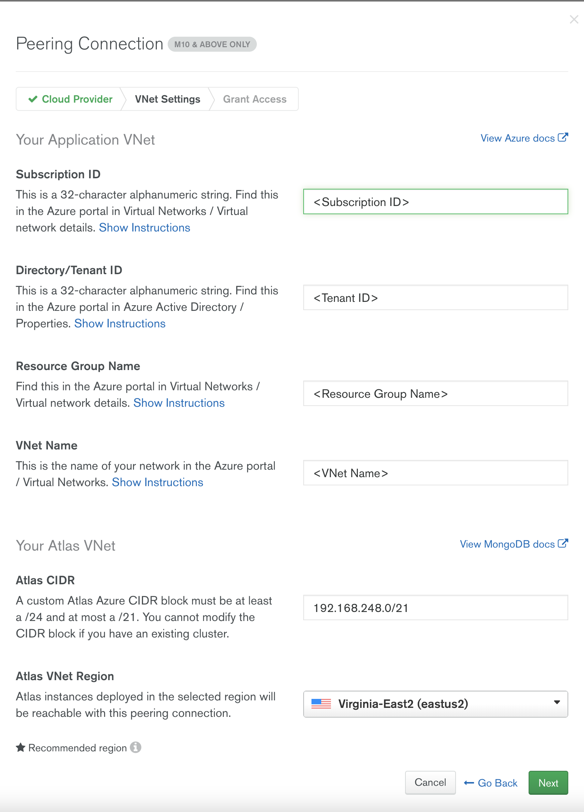Open View Azure docs link
Viewport: 584px width, 812px height.
pos(524,138)
